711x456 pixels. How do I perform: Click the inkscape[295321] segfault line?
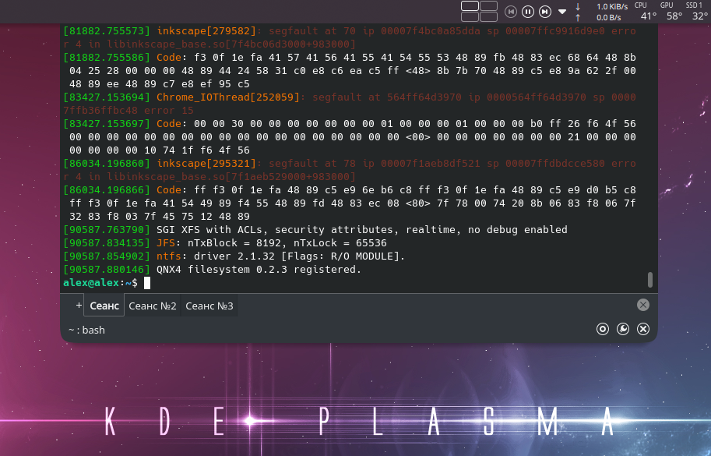[x=349, y=170]
